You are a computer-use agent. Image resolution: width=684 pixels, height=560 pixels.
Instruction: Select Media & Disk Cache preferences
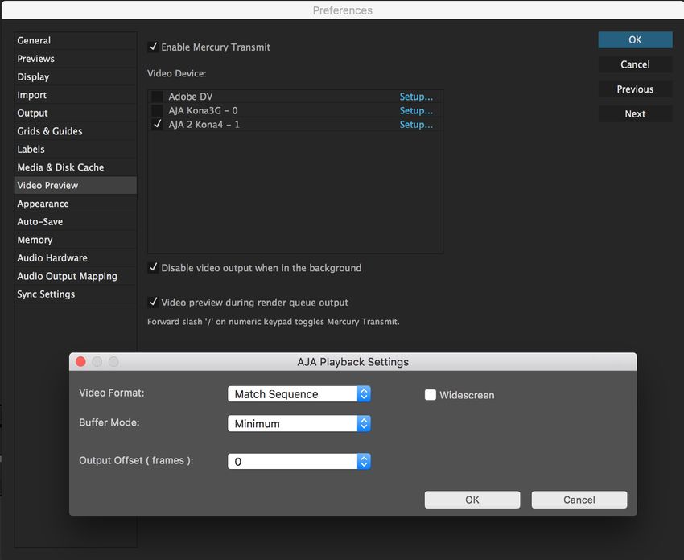coord(76,167)
